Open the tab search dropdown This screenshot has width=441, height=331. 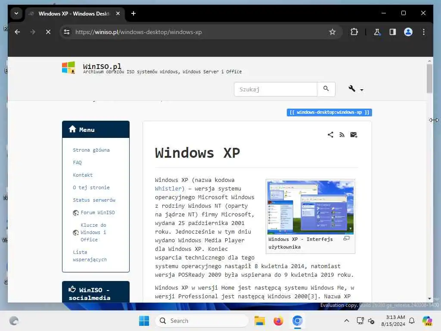(16, 13)
